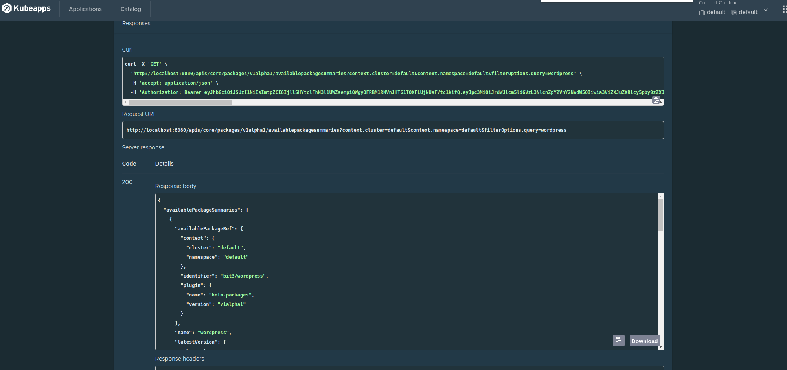The image size is (787, 370).
Task: Open the Catalog tab
Action: coord(130,9)
